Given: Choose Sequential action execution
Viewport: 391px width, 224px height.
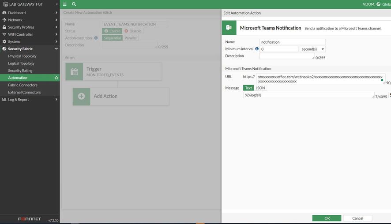Looking at the screenshot, I should coord(112,38).
